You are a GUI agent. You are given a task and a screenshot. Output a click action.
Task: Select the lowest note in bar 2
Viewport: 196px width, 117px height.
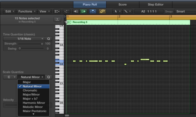tap(125, 64)
